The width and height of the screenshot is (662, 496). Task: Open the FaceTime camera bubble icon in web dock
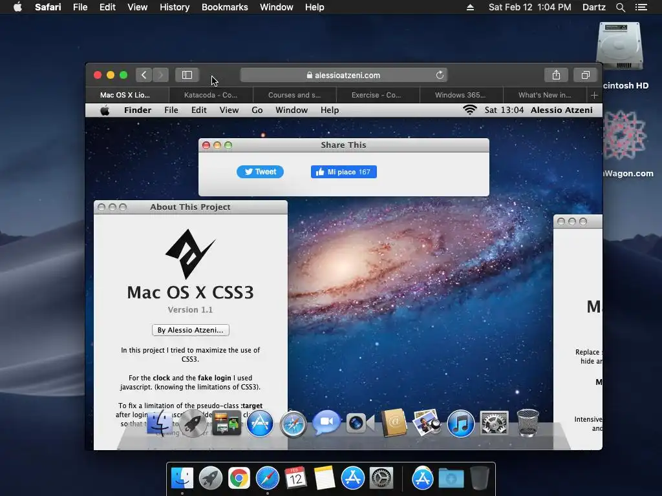326,422
